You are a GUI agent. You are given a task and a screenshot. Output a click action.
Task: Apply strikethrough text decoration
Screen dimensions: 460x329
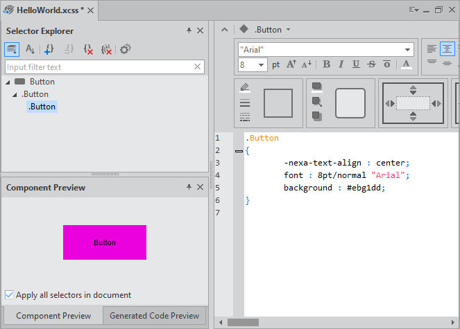click(371, 64)
